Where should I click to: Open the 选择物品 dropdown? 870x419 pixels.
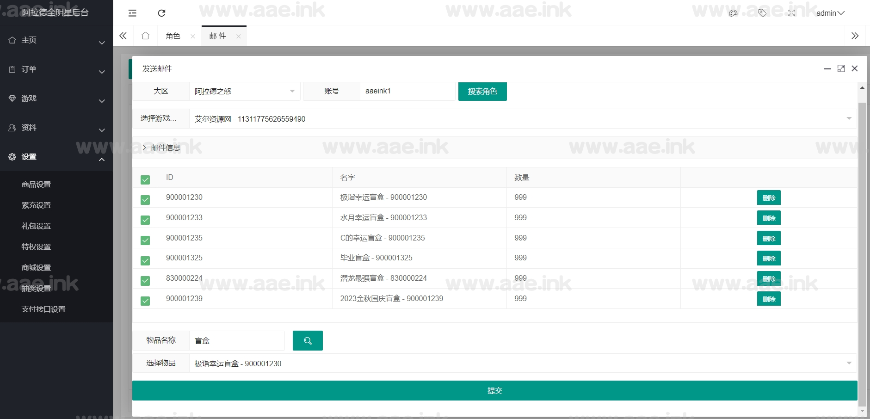coord(523,364)
